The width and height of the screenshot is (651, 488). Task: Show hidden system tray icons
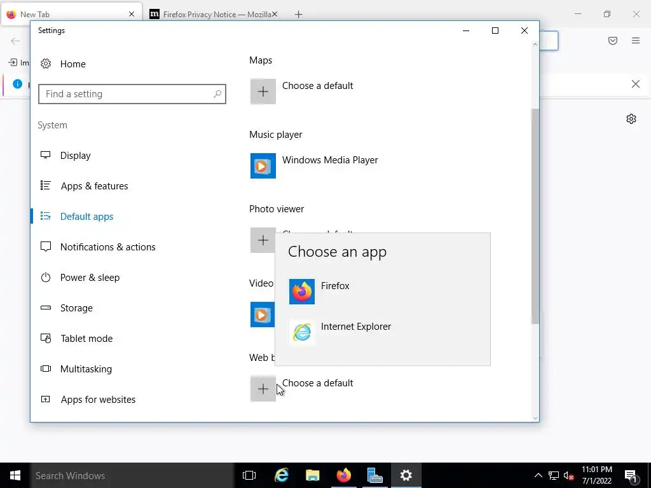(x=538, y=475)
